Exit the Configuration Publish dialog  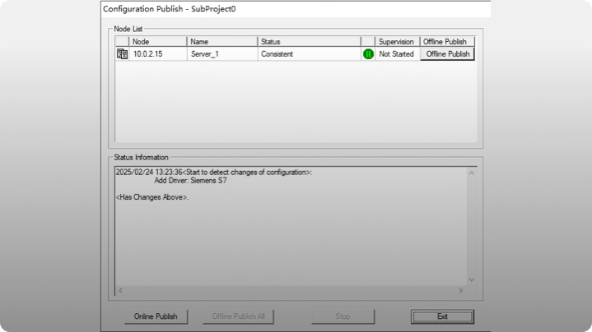point(442,316)
